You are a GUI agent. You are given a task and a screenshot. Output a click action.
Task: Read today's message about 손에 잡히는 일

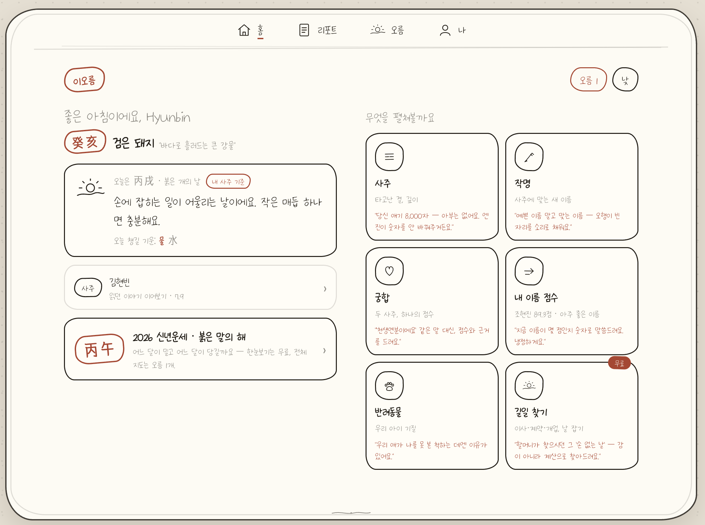coord(218,211)
